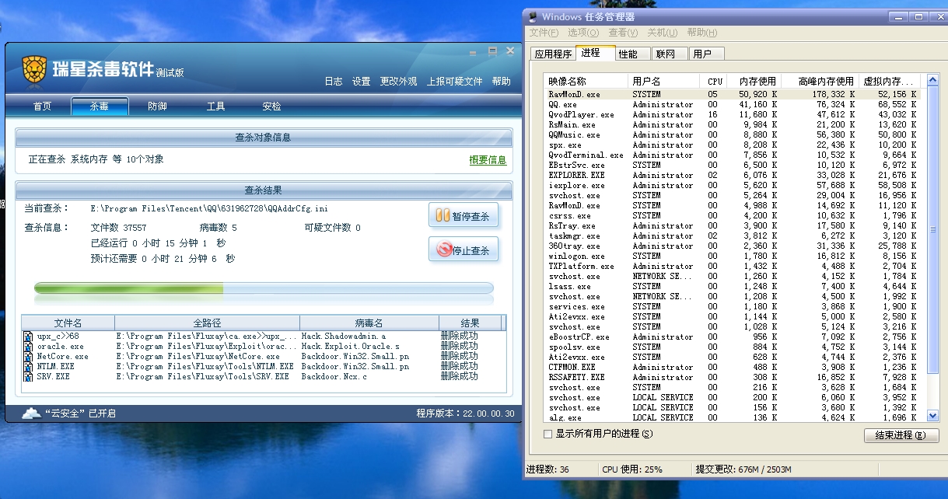Image resolution: width=948 pixels, height=499 pixels.
Task: Click the file icon beside NetCore.exe
Action: (29, 357)
